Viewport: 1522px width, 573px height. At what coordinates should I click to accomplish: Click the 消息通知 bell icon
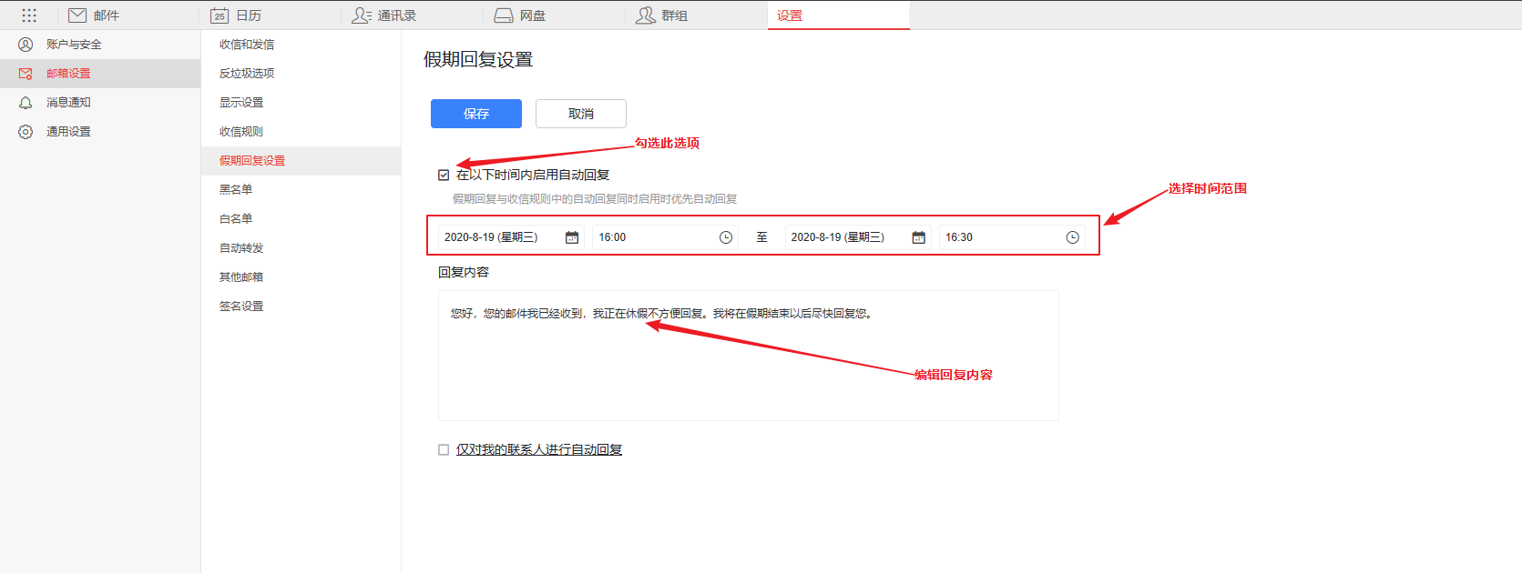point(26,103)
